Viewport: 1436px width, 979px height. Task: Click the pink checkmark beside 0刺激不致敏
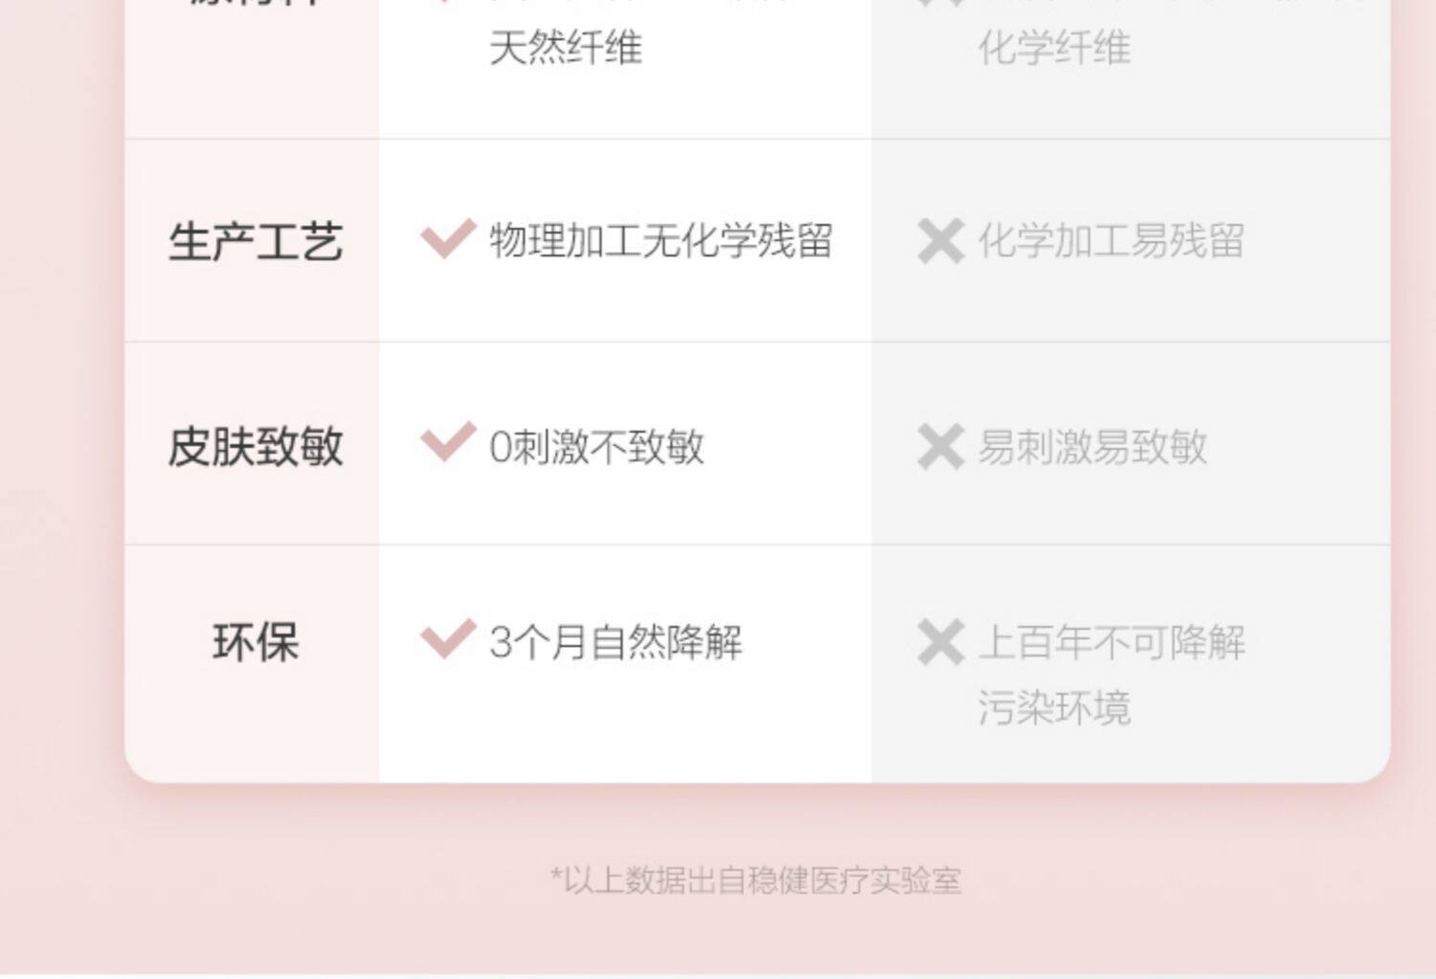click(448, 442)
